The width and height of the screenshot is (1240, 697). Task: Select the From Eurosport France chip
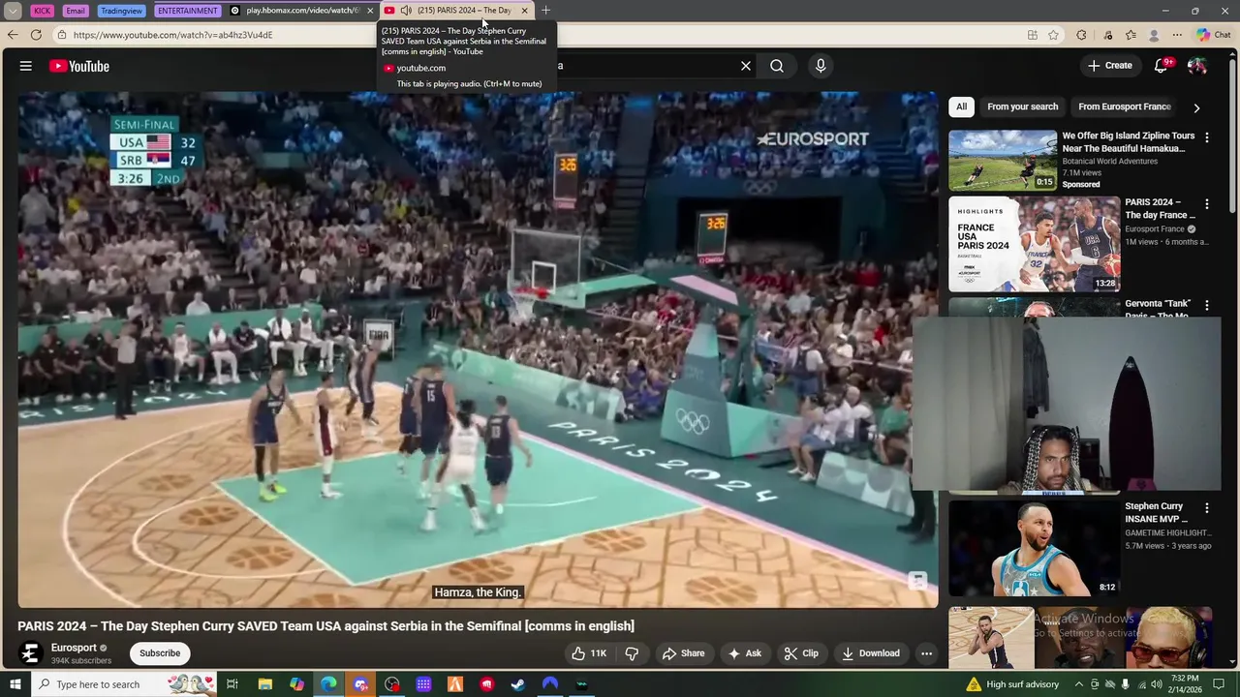[1124, 106]
